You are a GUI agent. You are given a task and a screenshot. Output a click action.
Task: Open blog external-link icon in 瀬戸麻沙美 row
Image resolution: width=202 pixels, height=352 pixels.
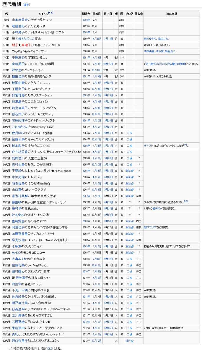pyautogui.click(x=131, y=303)
